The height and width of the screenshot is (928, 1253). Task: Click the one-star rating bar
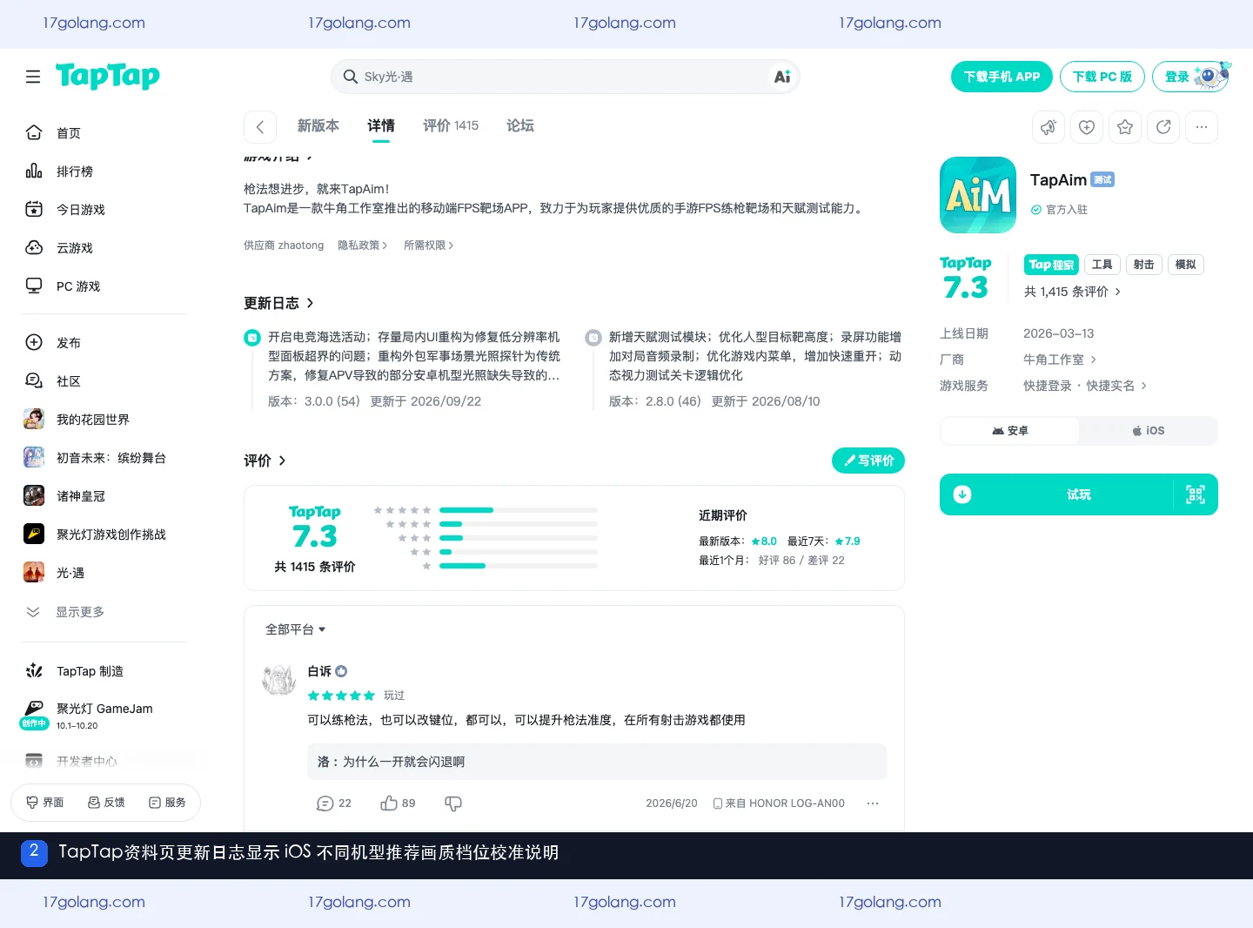[x=519, y=566]
